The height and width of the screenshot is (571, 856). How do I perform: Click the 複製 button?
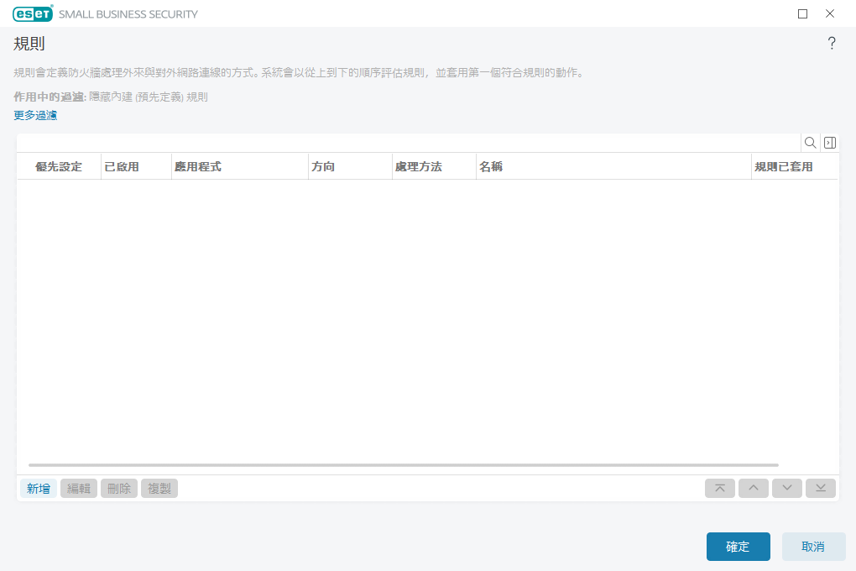click(159, 488)
